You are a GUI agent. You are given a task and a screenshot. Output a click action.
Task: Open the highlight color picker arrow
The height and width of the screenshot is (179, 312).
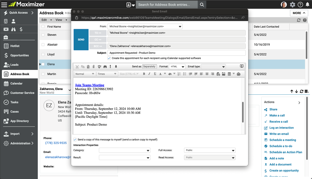174,74
